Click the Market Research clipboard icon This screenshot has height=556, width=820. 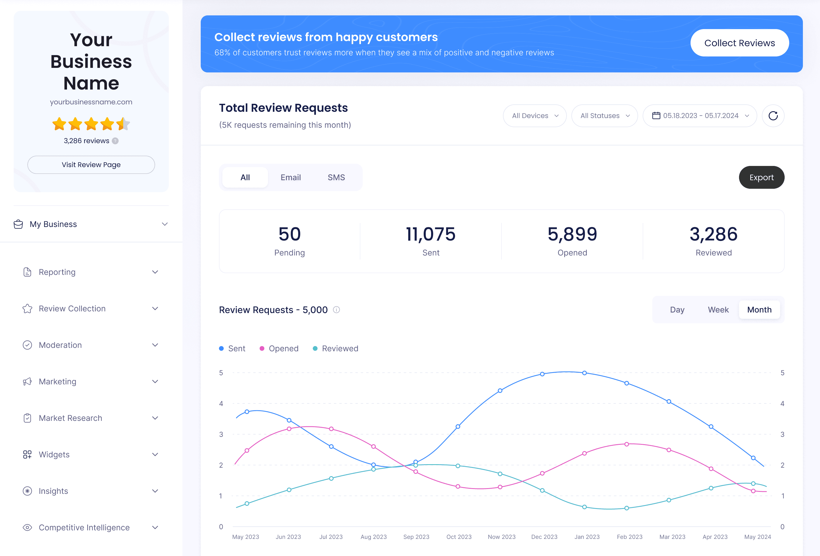click(x=27, y=418)
